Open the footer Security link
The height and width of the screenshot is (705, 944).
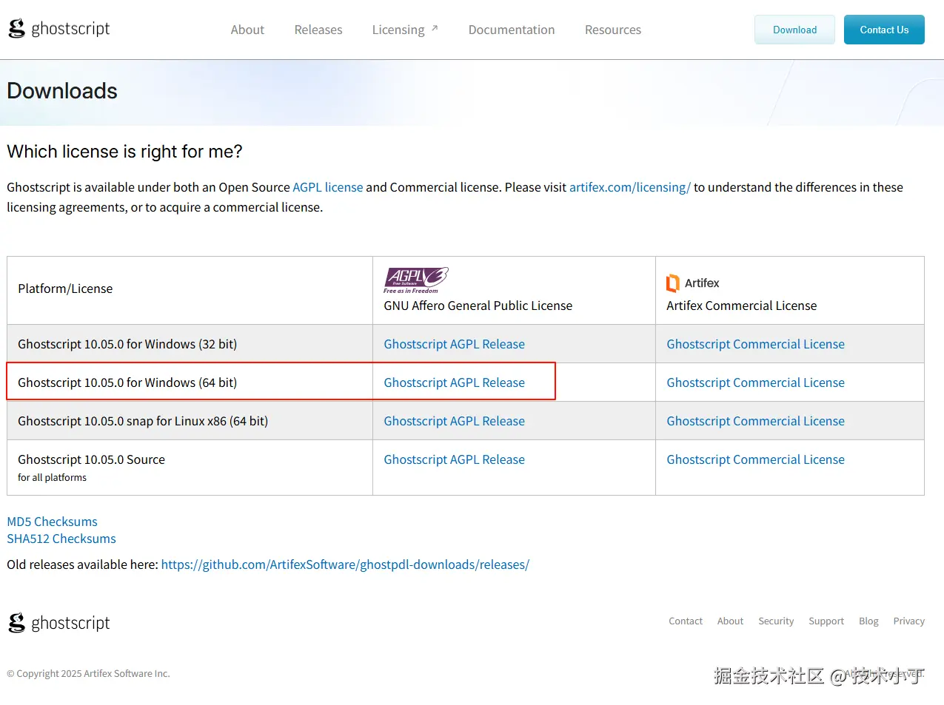pos(776,621)
